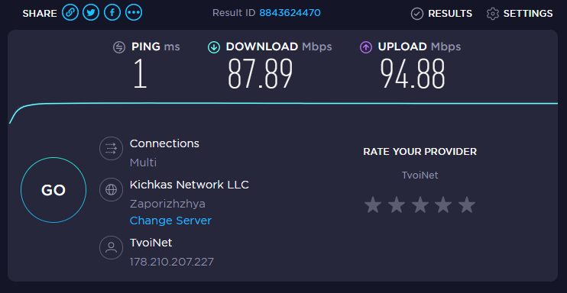This screenshot has width=567, height=293.
Task: Rate provider with five stars
Action: click(467, 204)
